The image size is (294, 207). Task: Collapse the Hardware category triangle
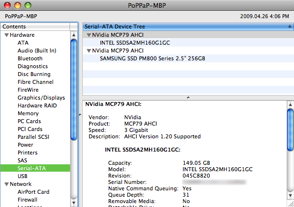coord(6,35)
